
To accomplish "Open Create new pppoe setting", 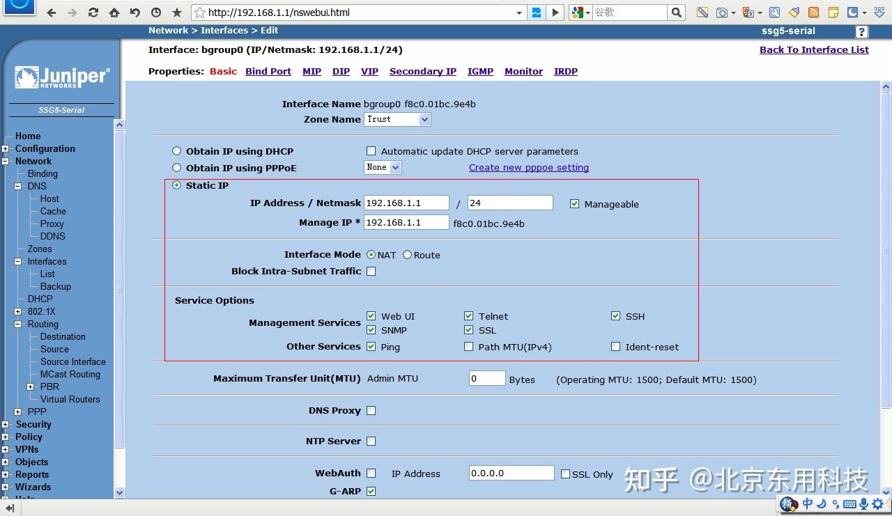I will pos(529,167).
